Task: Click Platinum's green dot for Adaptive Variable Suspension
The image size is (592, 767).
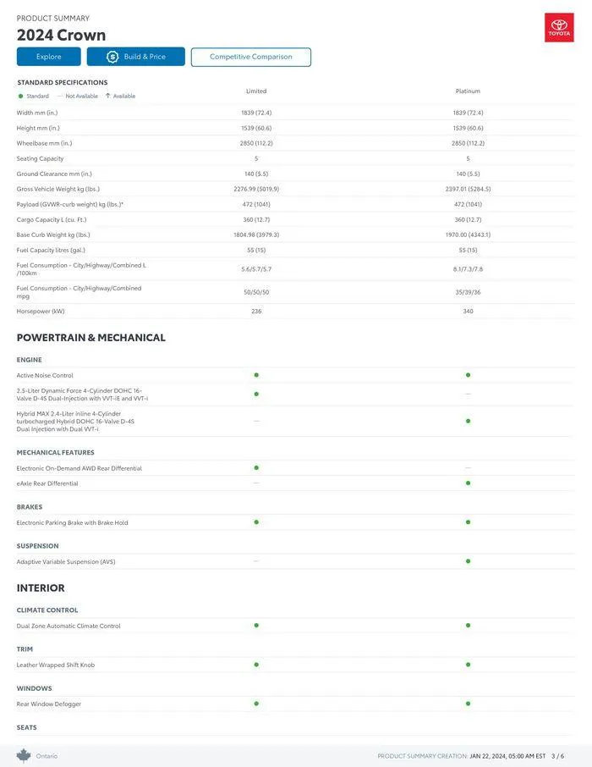Action: [468, 561]
